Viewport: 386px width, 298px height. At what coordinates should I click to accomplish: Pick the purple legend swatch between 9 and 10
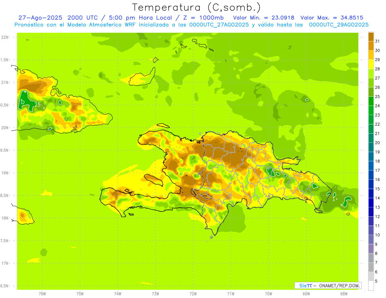pos(371,239)
